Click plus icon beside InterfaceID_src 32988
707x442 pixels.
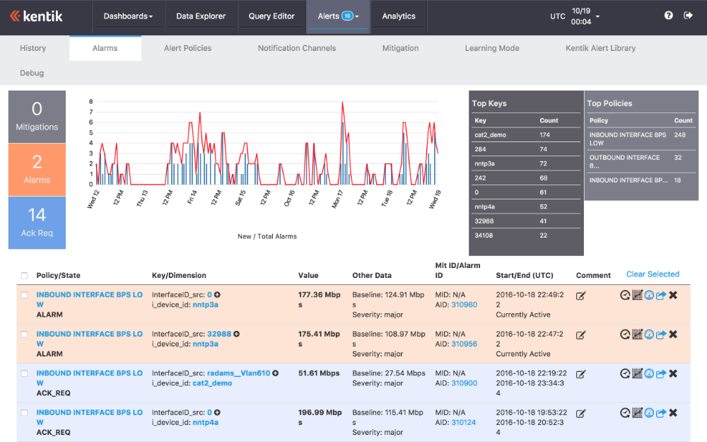pos(237,335)
